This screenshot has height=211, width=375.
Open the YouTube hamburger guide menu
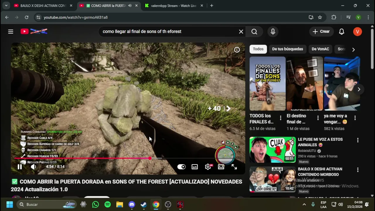coord(11,31)
